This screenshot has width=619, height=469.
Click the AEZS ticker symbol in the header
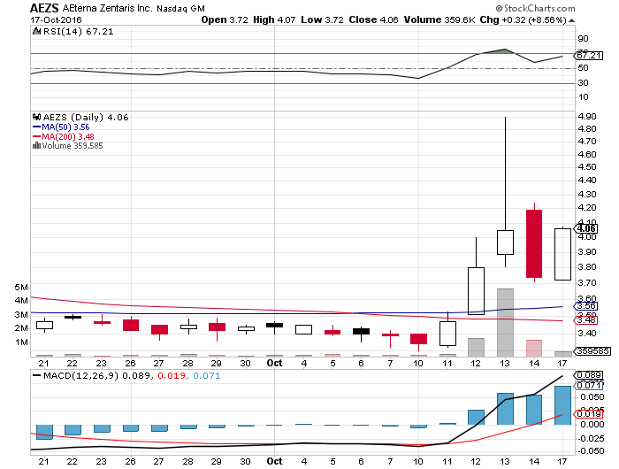coord(44,8)
